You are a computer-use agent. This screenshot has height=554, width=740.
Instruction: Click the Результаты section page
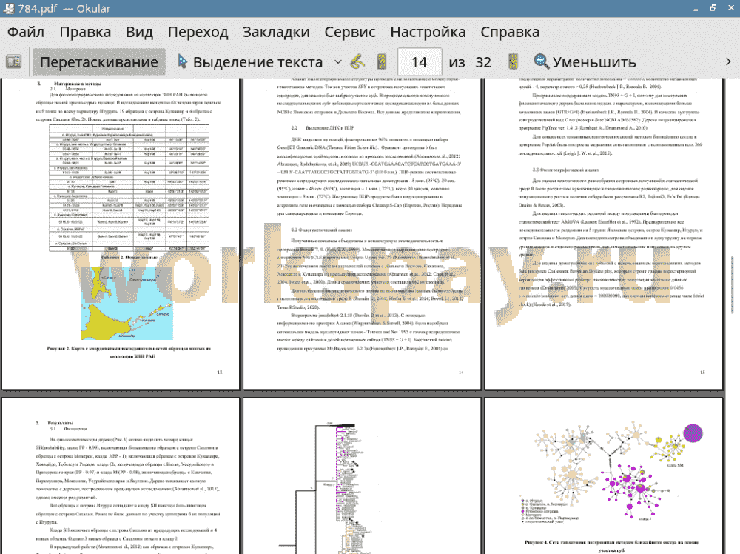tap(121, 475)
